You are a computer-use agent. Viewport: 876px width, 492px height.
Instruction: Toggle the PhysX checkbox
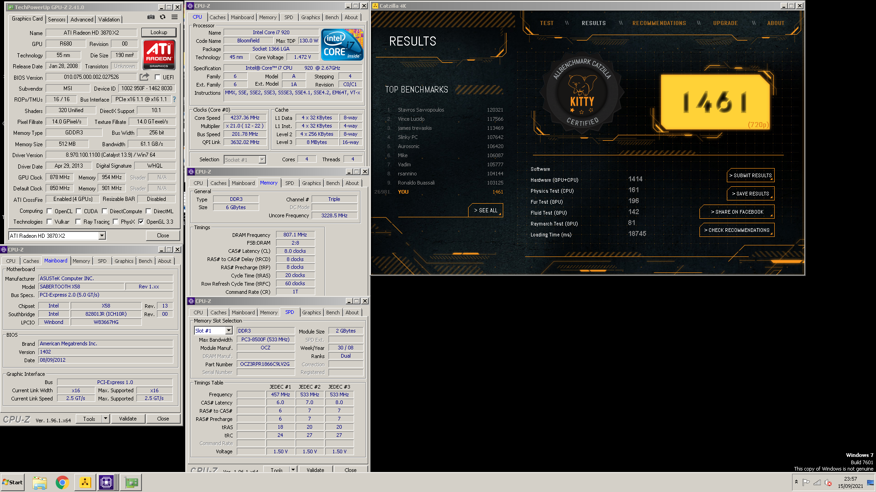[x=115, y=221]
